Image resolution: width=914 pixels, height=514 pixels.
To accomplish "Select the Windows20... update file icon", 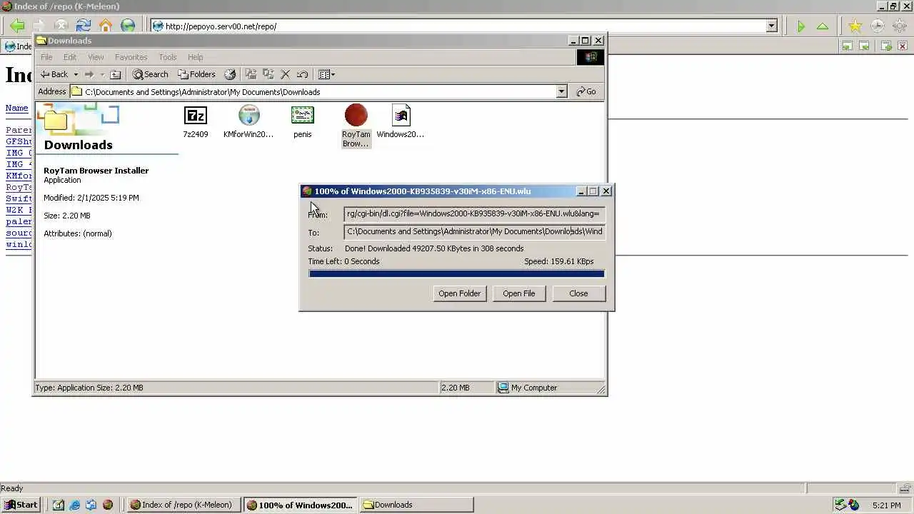I will (x=401, y=121).
